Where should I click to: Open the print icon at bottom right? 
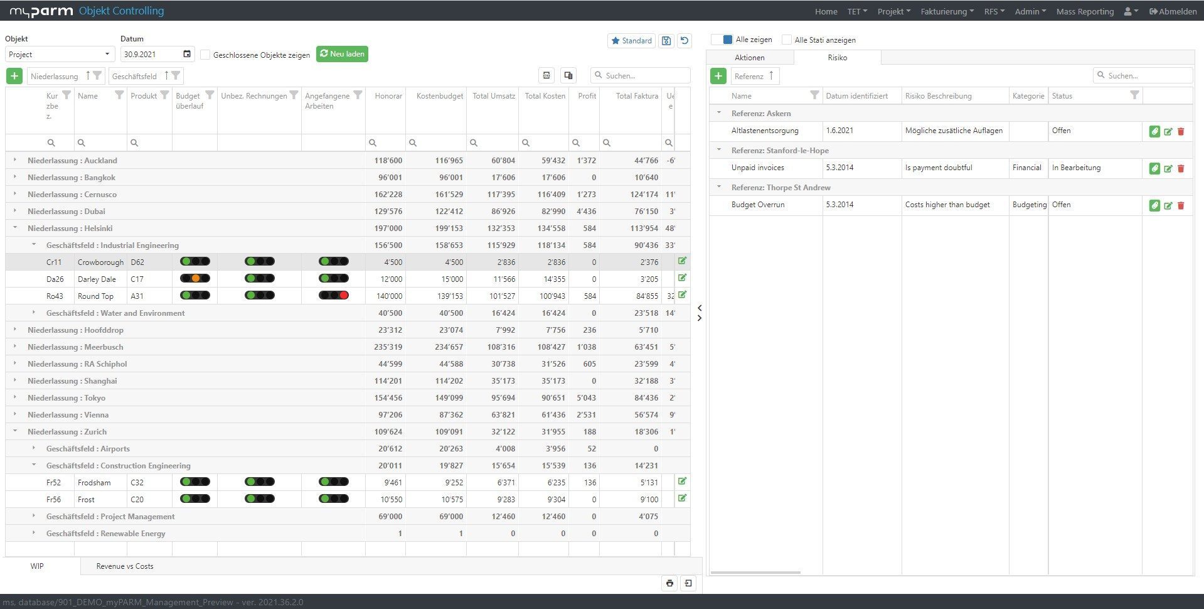(x=669, y=583)
